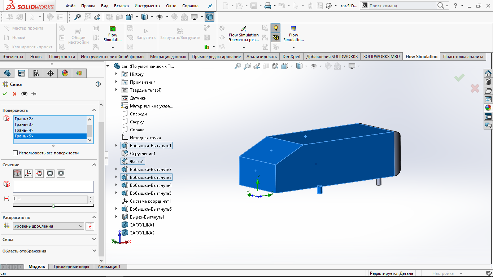Switch to Трехмерные виды bottom tab
Image resolution: width=493 pixels, height=277 pixels.
coord(71,267)
